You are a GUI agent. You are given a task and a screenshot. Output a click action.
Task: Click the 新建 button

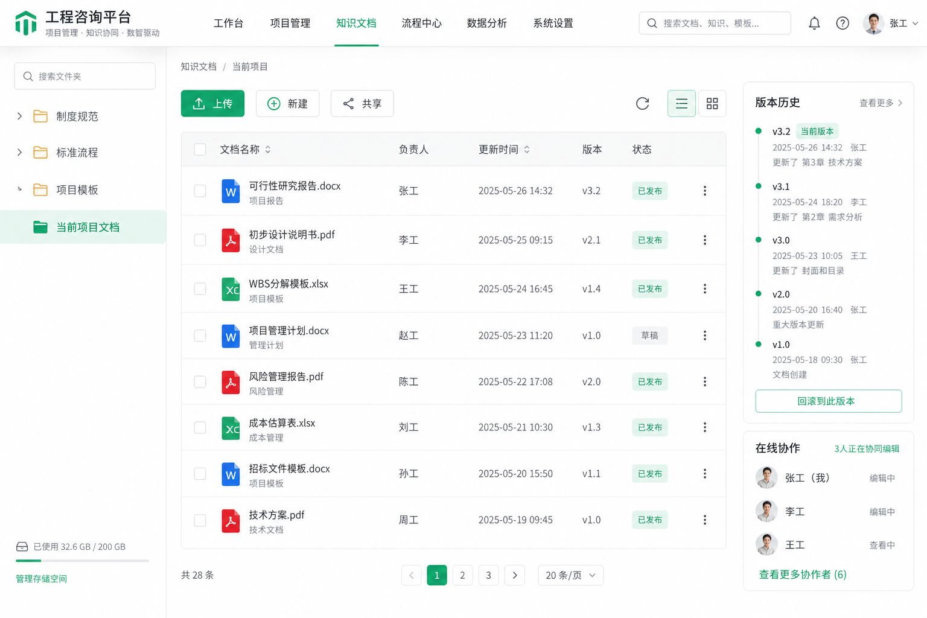287,103
